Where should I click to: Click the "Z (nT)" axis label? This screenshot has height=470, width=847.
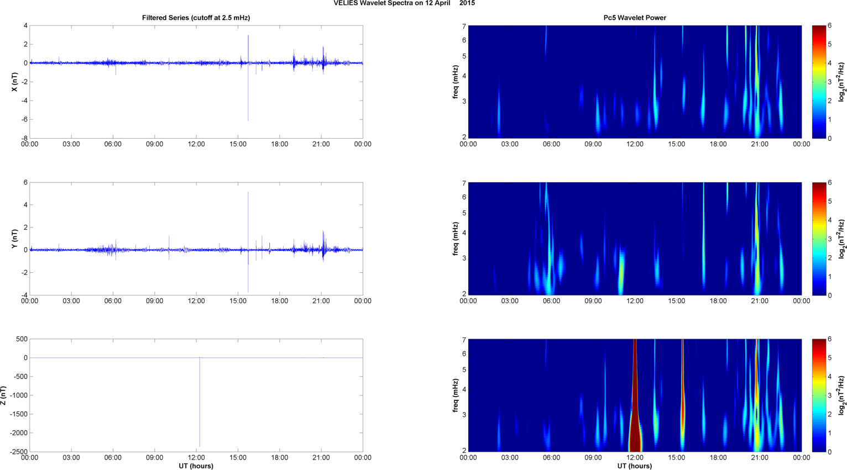pyautogui.click(x=4, y=395)
